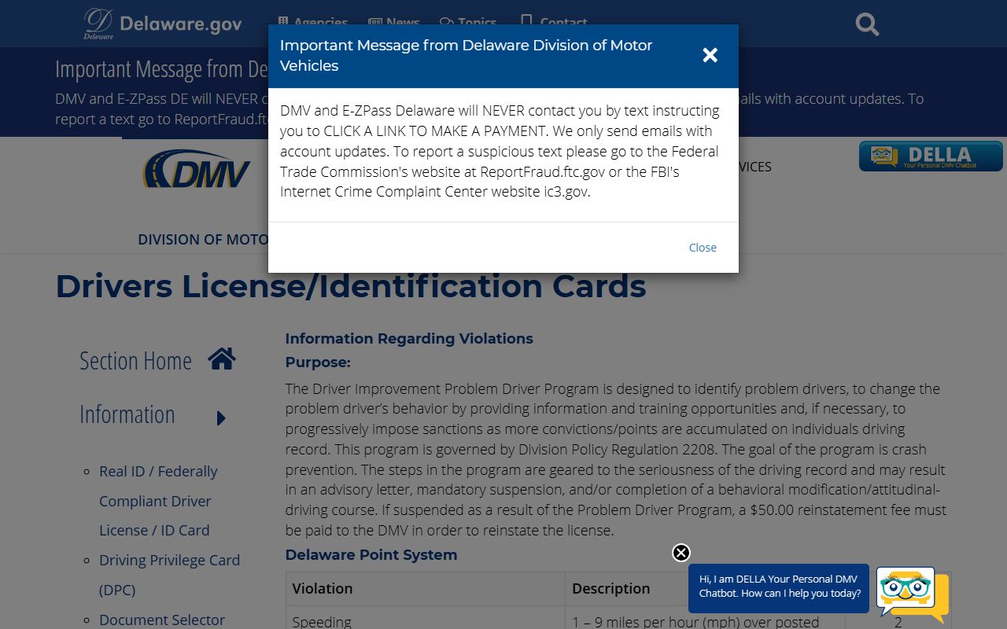Click the Section Home link text
1007x629 pixels.
135,361
